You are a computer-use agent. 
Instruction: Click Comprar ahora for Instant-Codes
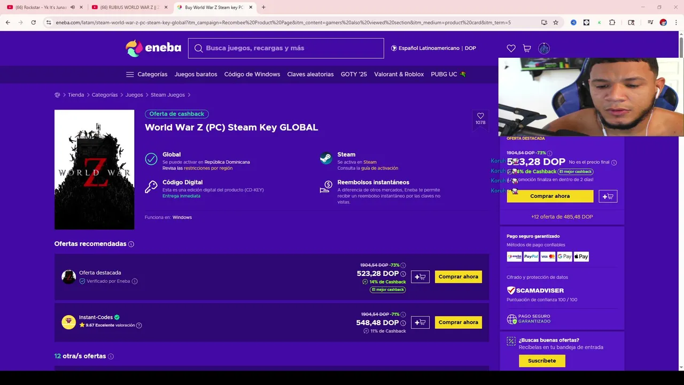click(458, 322)
